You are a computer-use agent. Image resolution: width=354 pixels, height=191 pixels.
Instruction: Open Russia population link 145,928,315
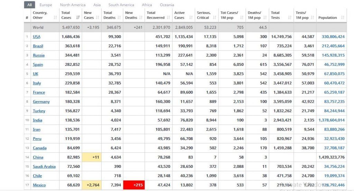(333, 55)
